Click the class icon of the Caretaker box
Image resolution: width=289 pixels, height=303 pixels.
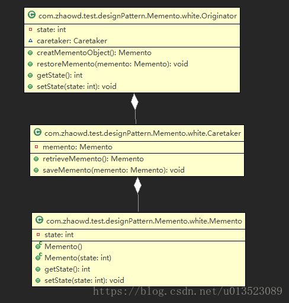tap(37, 132)
